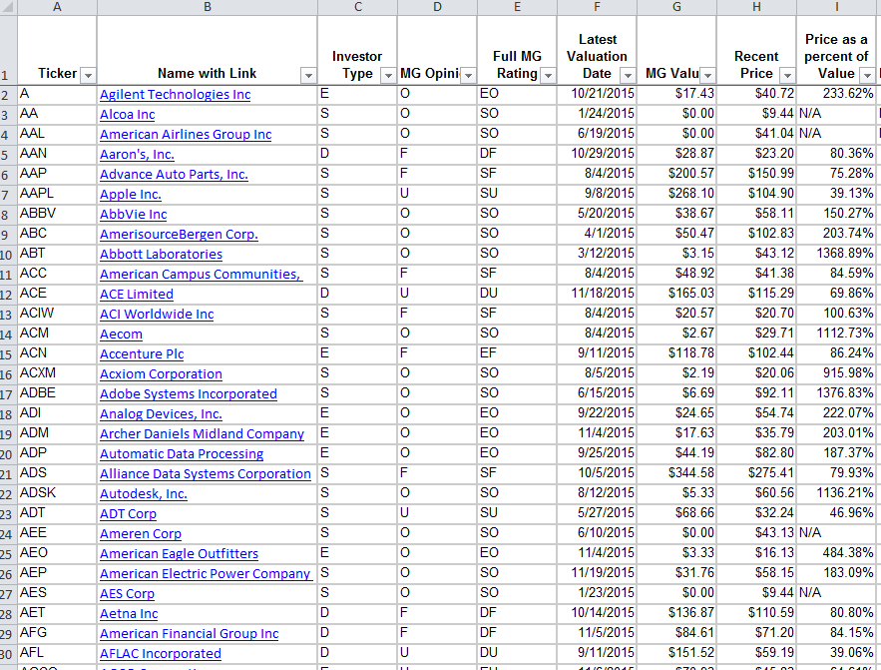Select the row 7 header
This screenshot has width=881, height=670.
pos(8,195)
